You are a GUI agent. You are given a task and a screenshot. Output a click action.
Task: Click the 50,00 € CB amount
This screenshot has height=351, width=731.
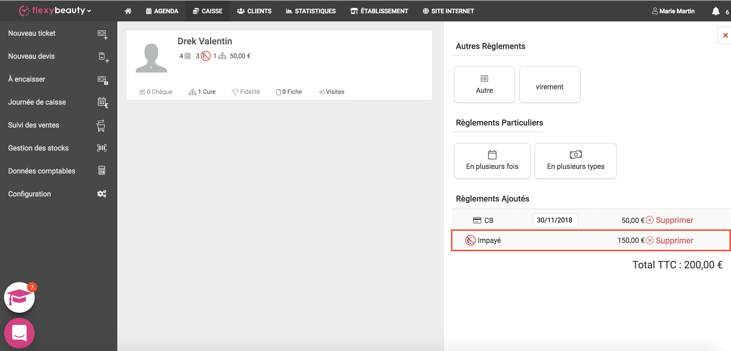click(633, 220)
